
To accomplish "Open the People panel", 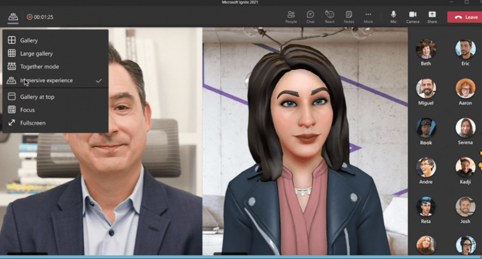I will 291,17.
